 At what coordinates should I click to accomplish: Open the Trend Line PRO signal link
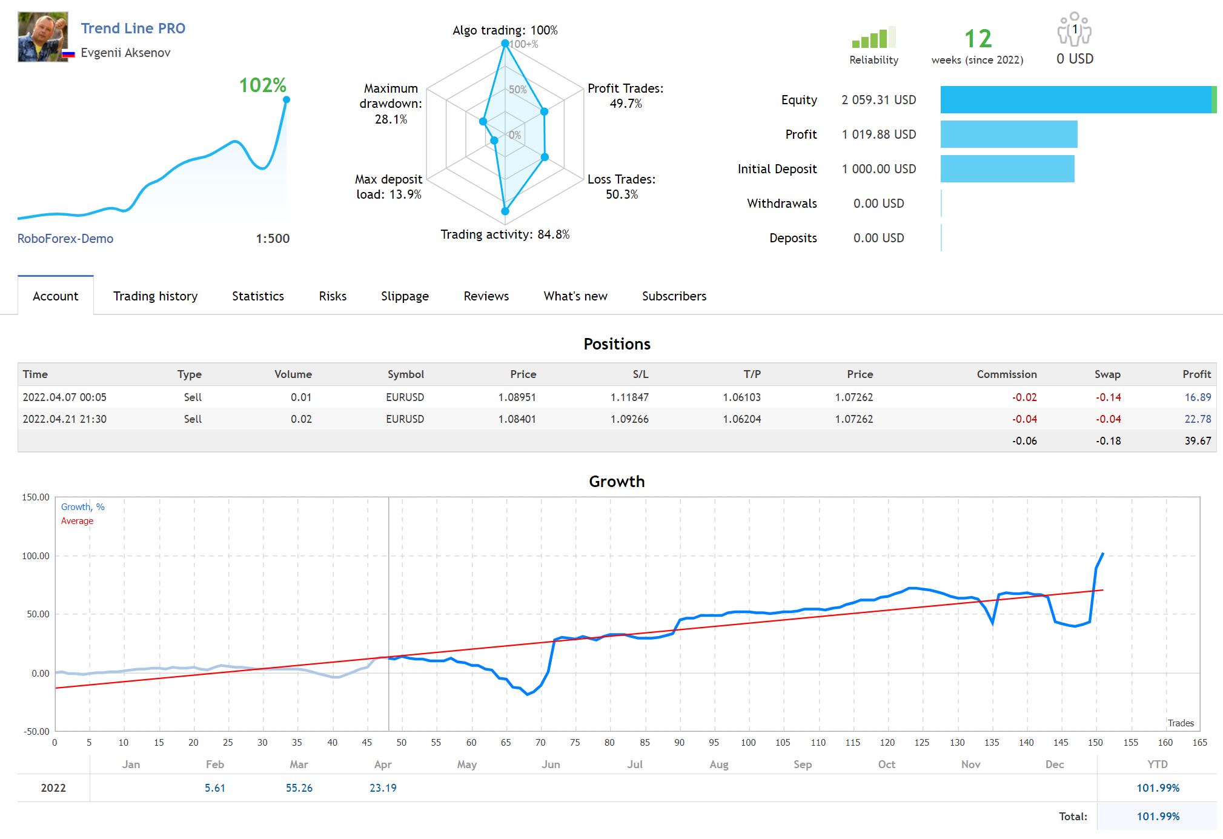pyautogui.click(x=133, y=28)
